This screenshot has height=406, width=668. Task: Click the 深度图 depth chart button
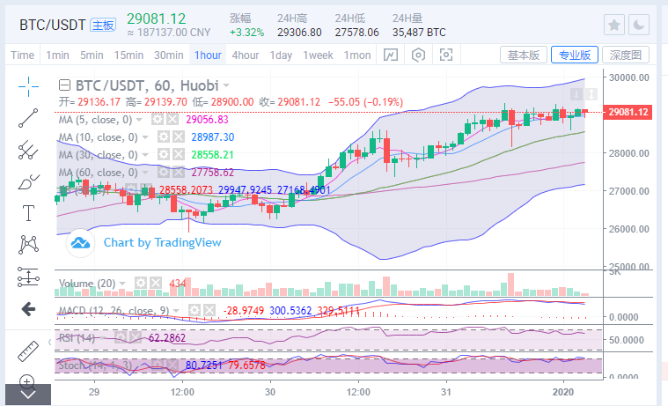coord(628,55)
